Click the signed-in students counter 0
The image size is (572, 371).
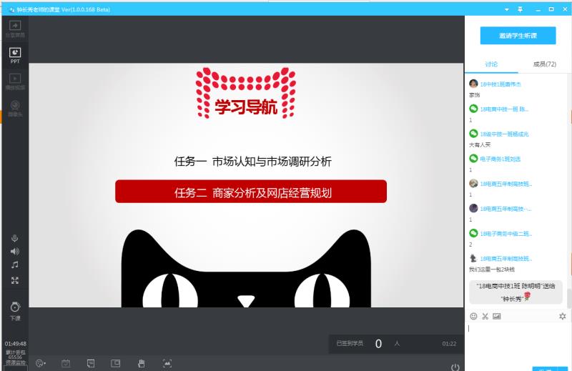click(x=379, y=344)
